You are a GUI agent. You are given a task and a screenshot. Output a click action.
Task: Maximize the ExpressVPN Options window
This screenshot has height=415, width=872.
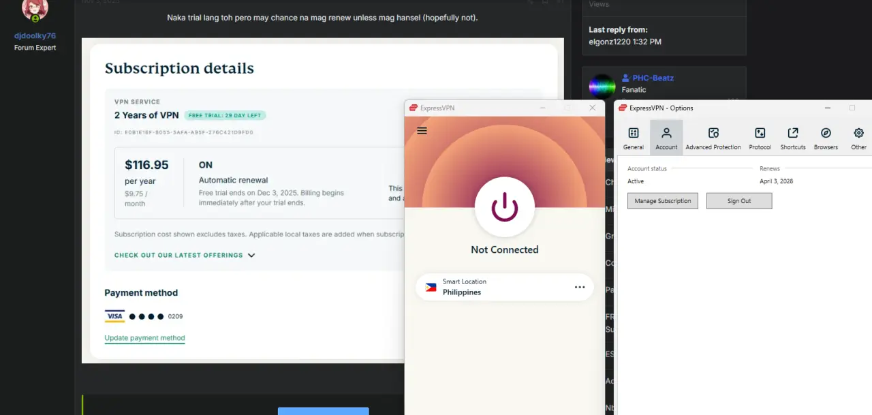[x=852, y=108]
